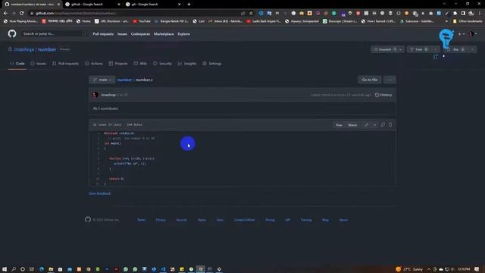Screen dimensions: 485x273
Task: Open the Wiki tab
Action: [x=140, y=64]
